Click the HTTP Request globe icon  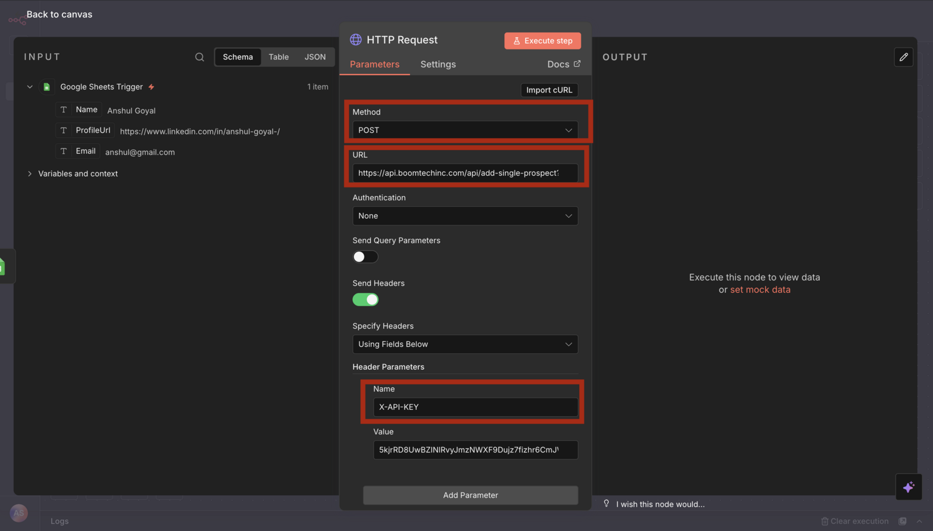point(356,40)
